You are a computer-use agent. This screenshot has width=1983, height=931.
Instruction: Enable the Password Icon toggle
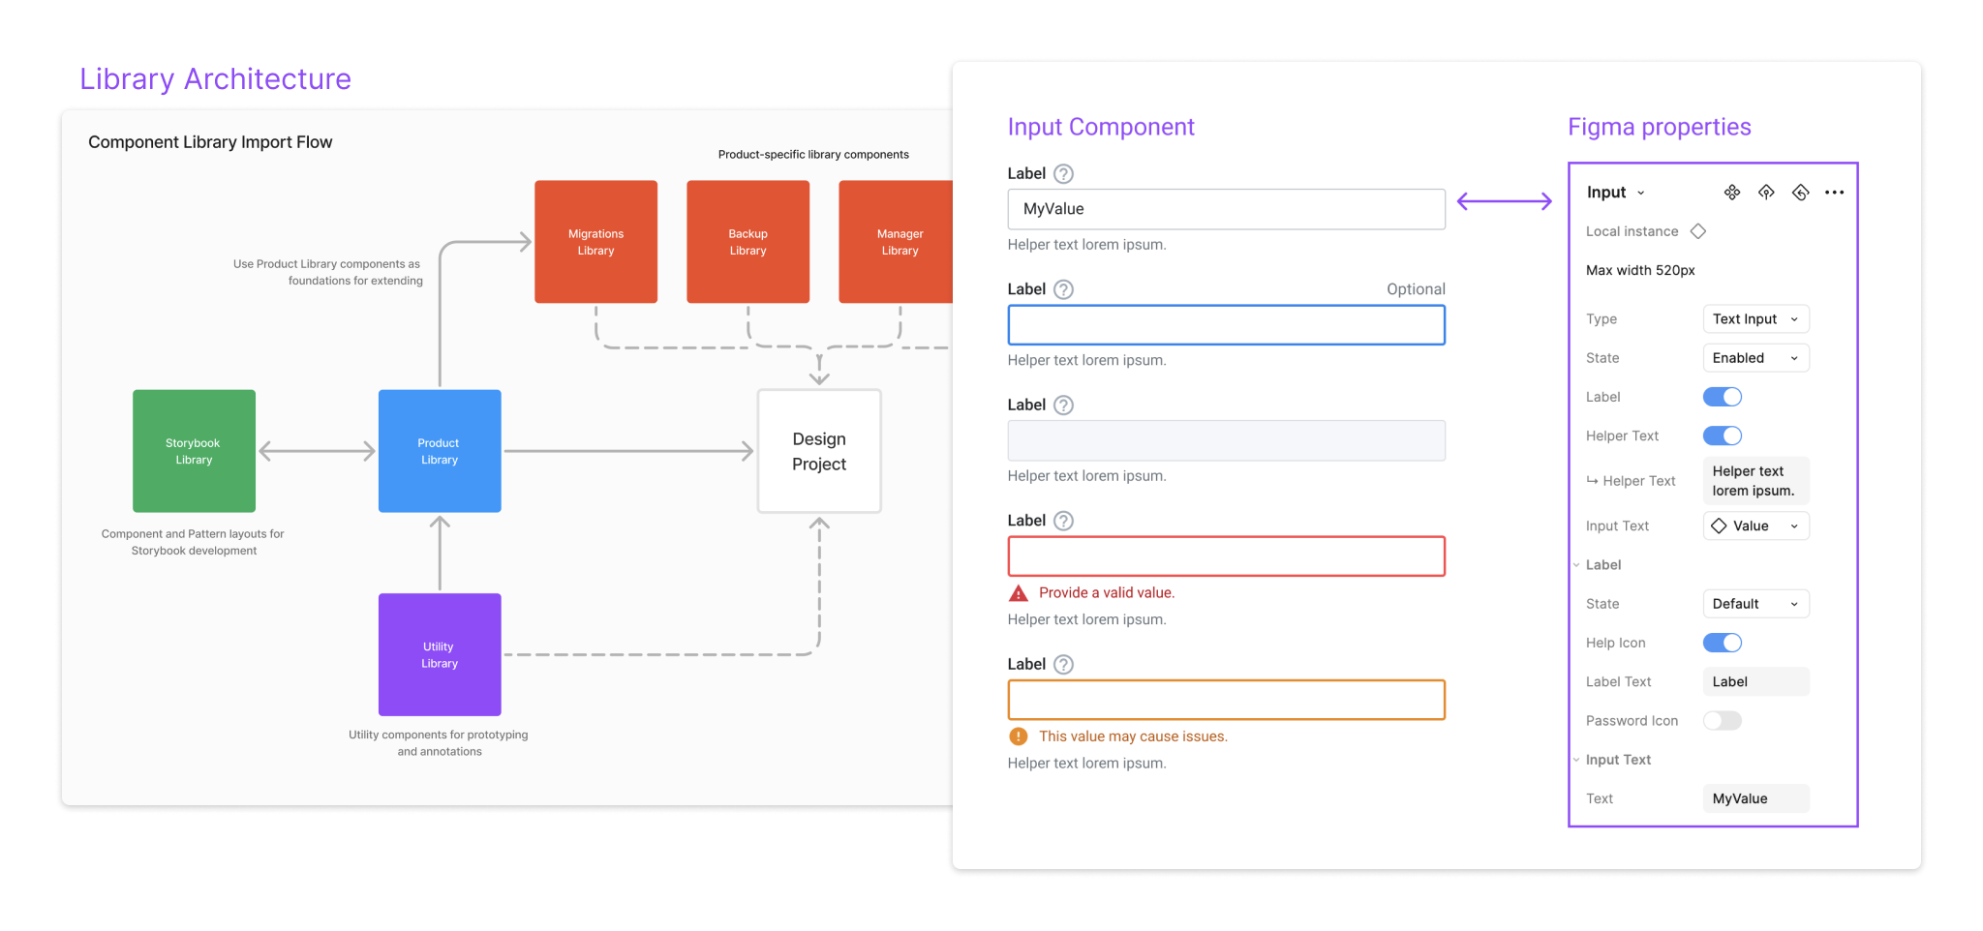1722,720
